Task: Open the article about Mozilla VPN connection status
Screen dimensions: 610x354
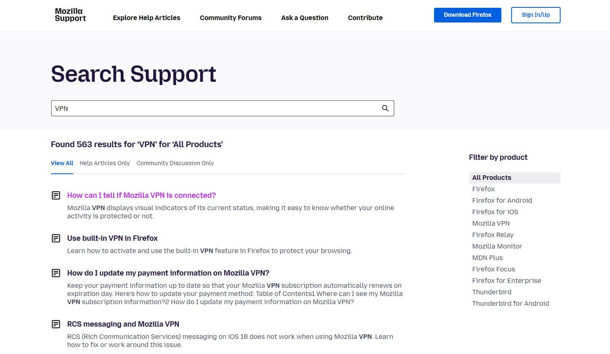Action: pyautogui.click(x=141, y=195)
